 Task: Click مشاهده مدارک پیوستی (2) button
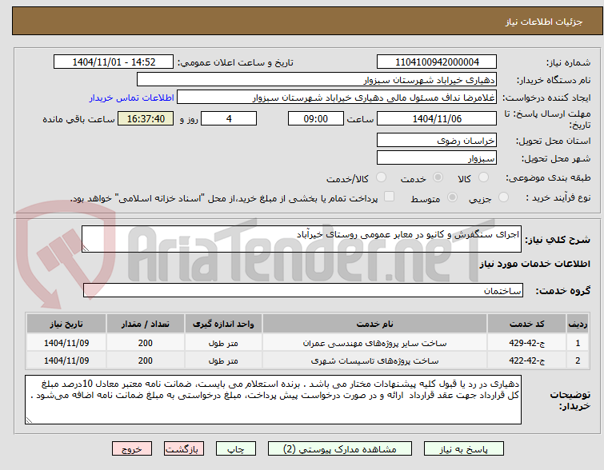tap(340, 449)
